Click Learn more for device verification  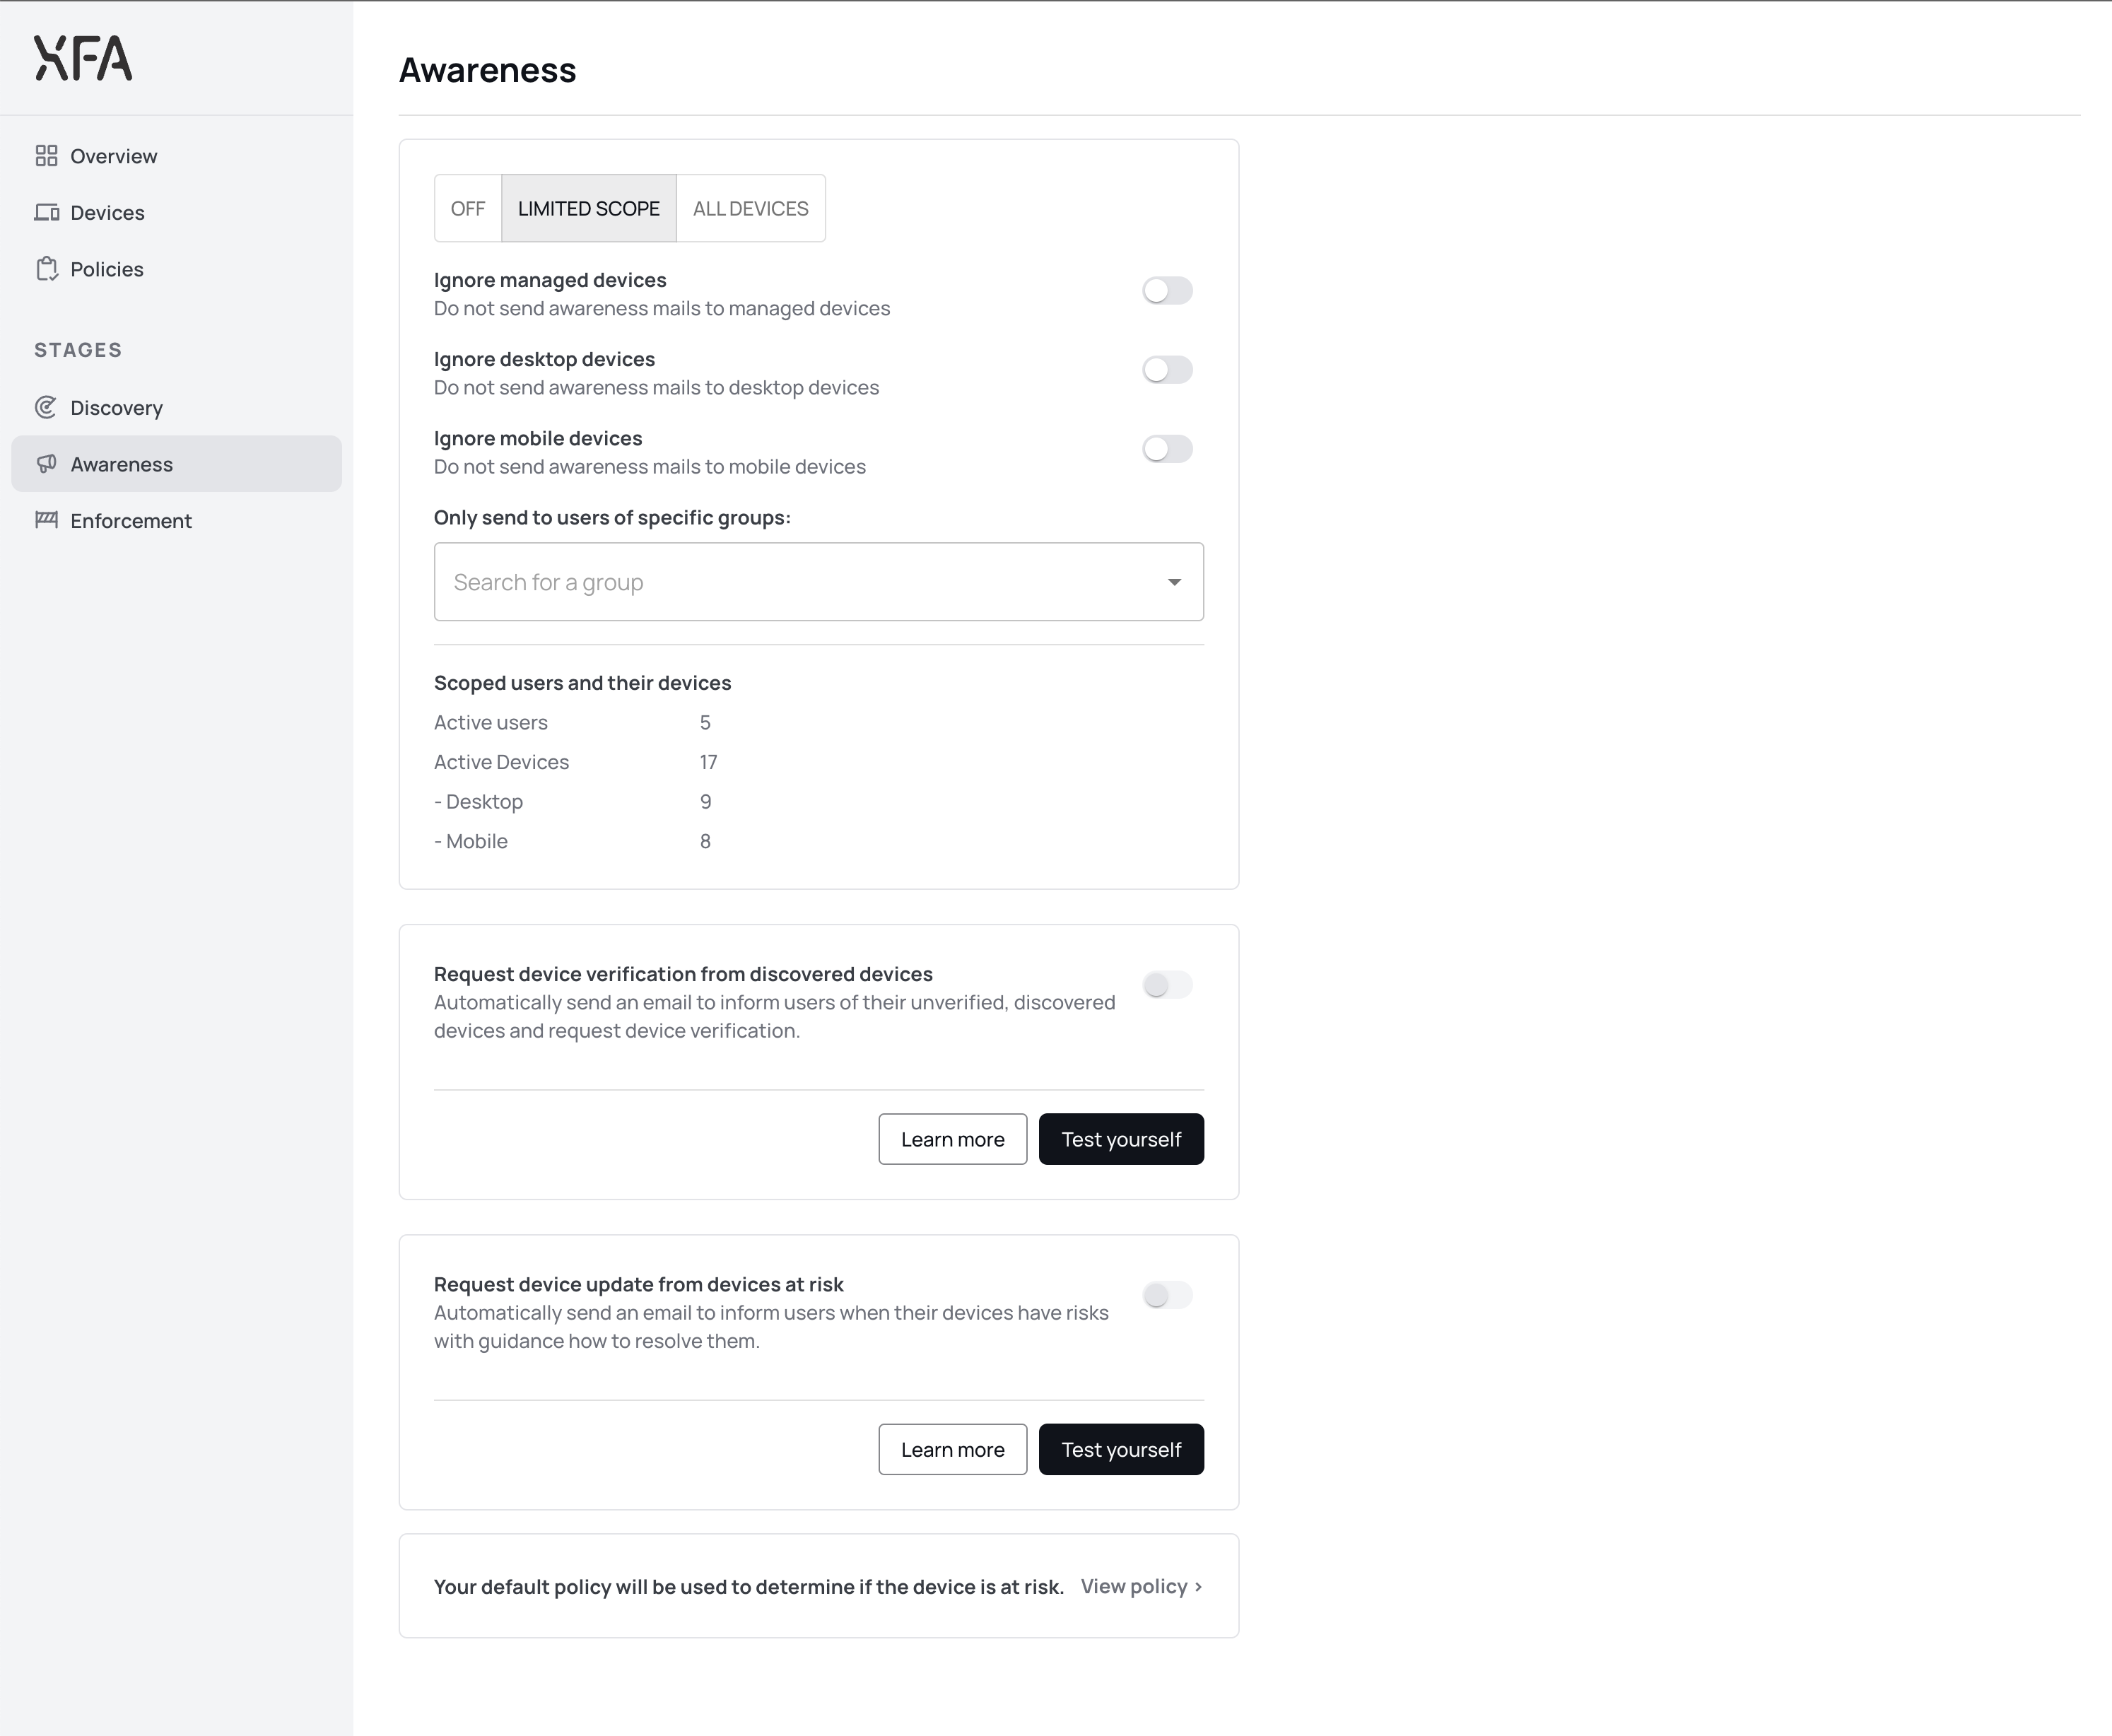click(x=953, y=1138)
